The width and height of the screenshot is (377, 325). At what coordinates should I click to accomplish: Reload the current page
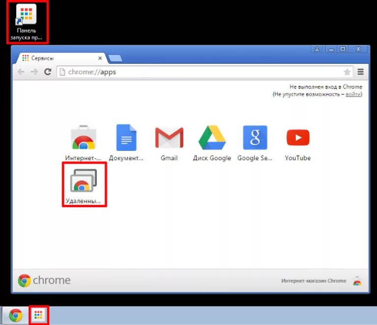48,72
